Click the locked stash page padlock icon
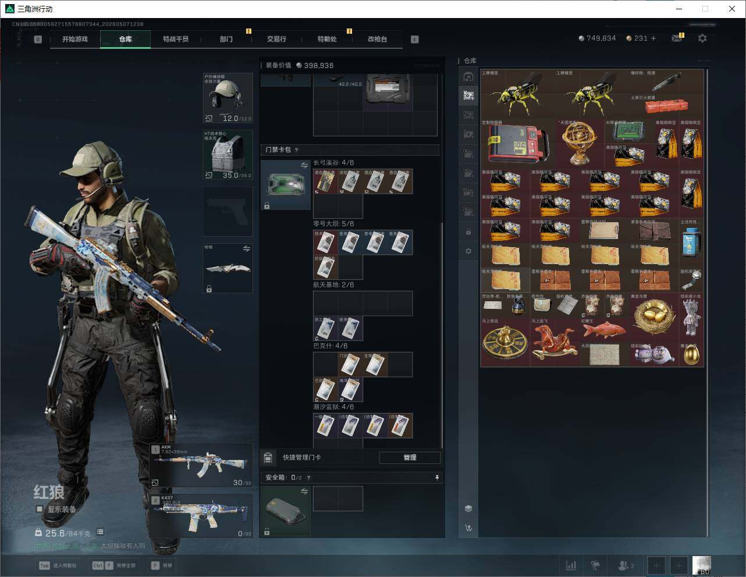 point(468,232)
